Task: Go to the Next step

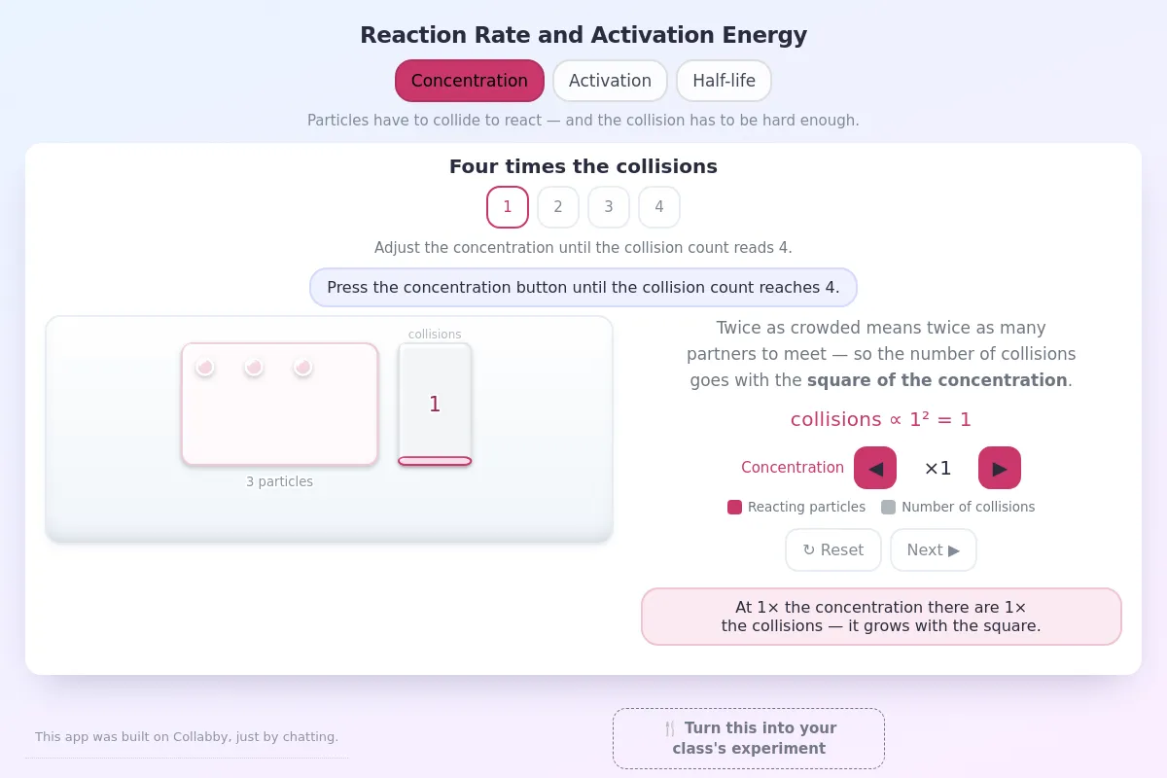Action: coord(934,550)
